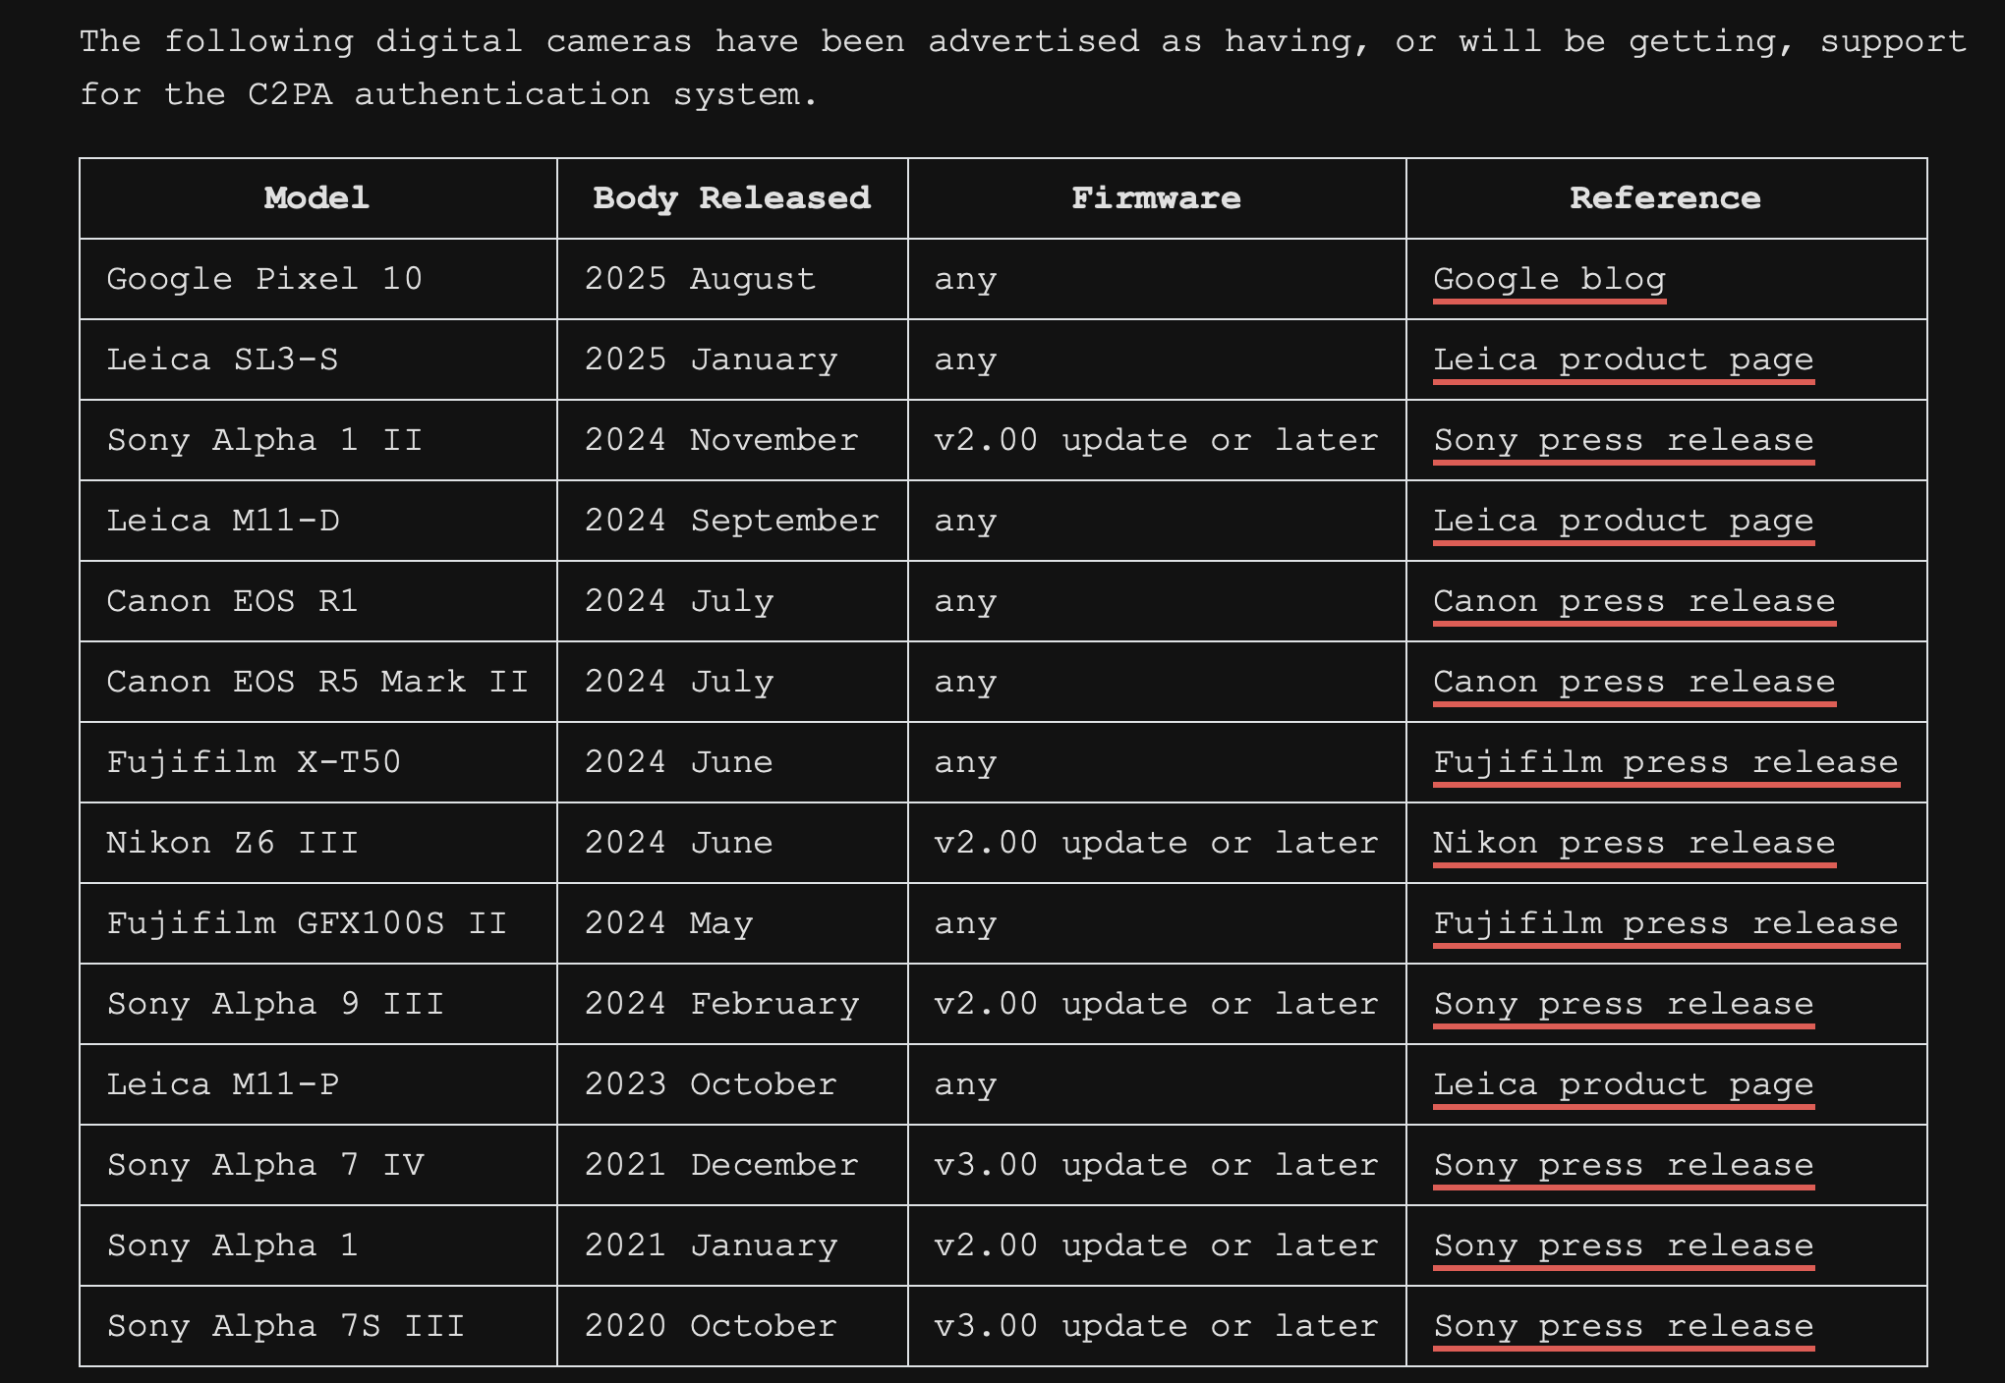Click the 2023 October release date cell
2005x1383 pixels.
coord(711,1084)
